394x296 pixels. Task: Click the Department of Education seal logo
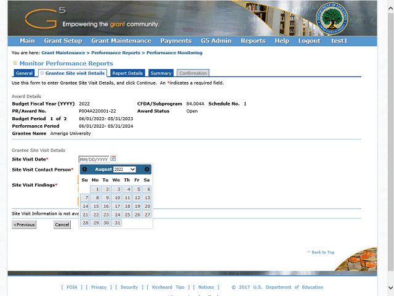coord(332,19)
